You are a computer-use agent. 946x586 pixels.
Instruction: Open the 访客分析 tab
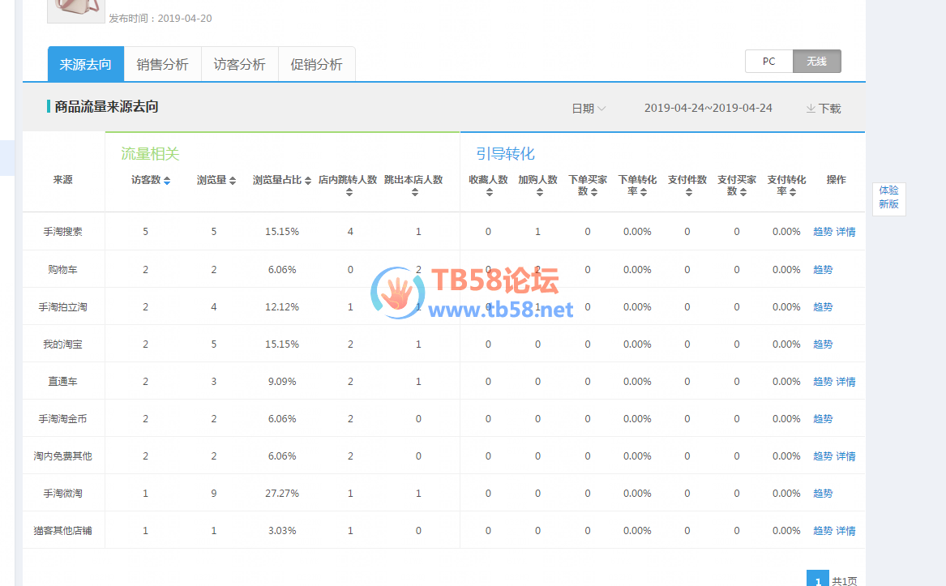click(x=239, y=65)
